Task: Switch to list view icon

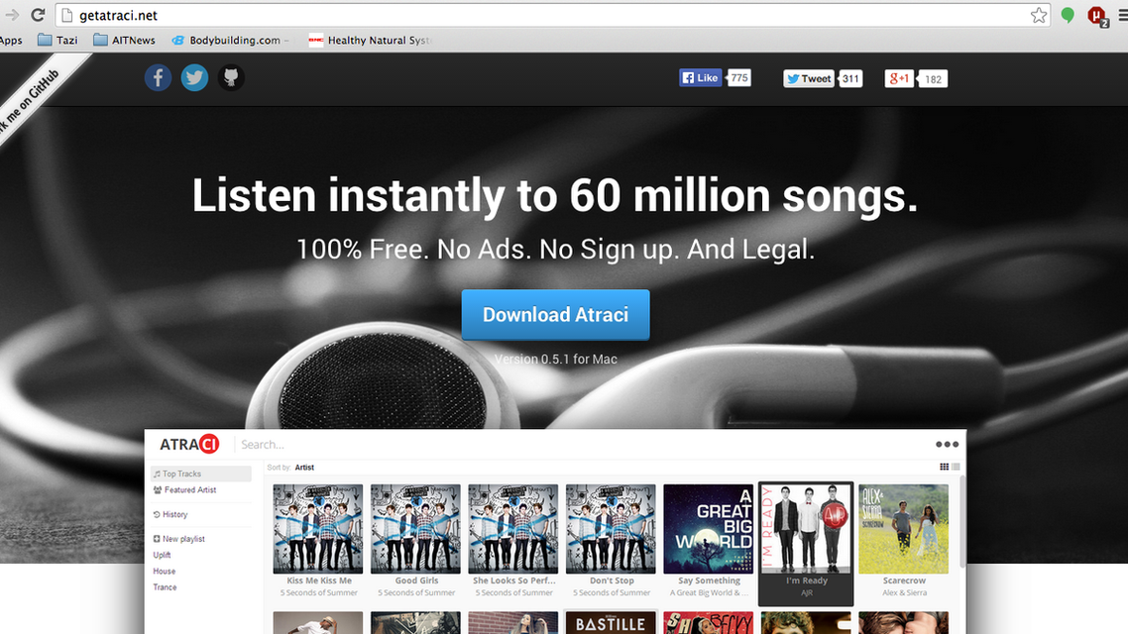Action: 957,467
